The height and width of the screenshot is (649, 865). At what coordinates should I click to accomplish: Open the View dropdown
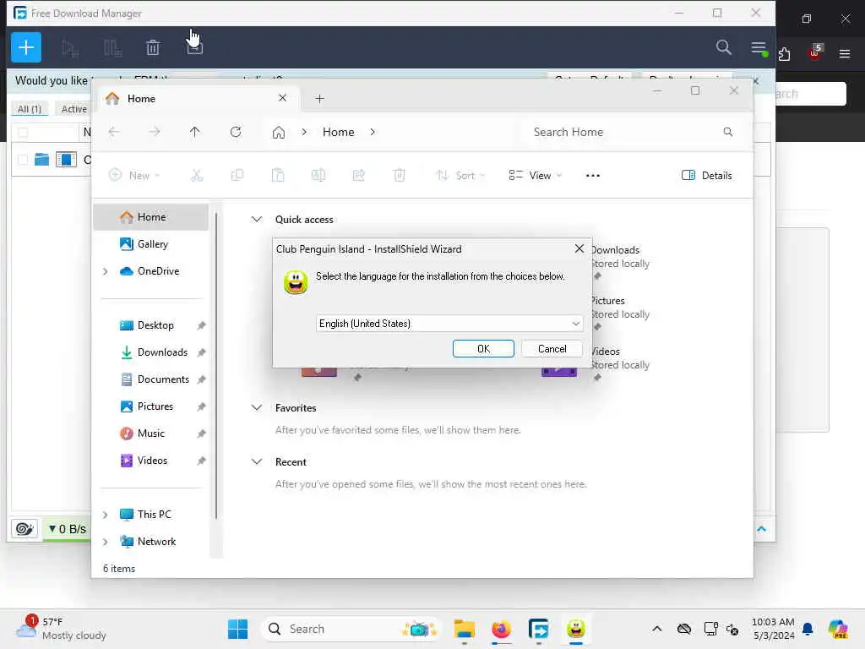click(x=535, y=176)
